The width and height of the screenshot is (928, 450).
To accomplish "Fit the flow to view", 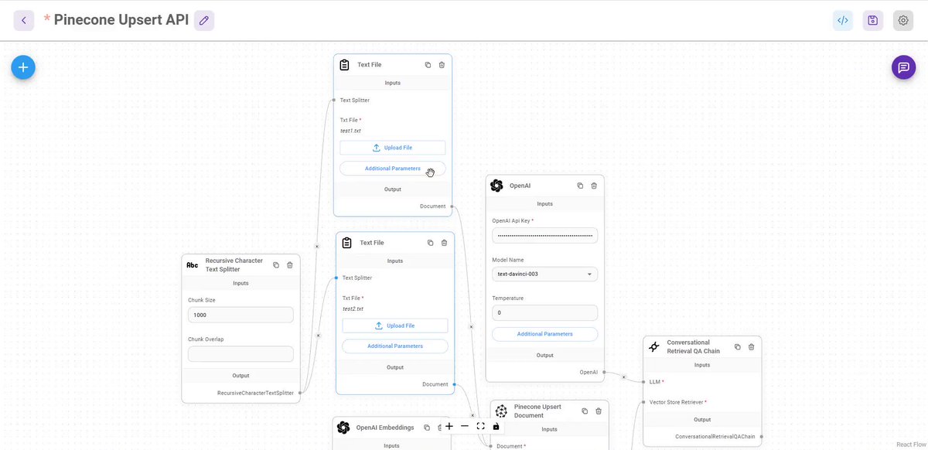I will coord(480,426).
